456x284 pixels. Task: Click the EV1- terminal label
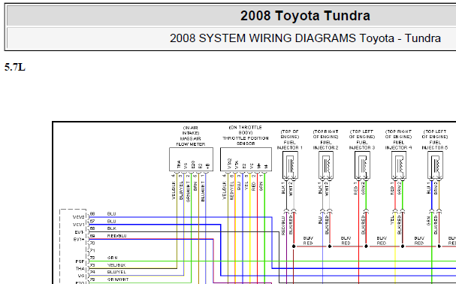(79, 232)
